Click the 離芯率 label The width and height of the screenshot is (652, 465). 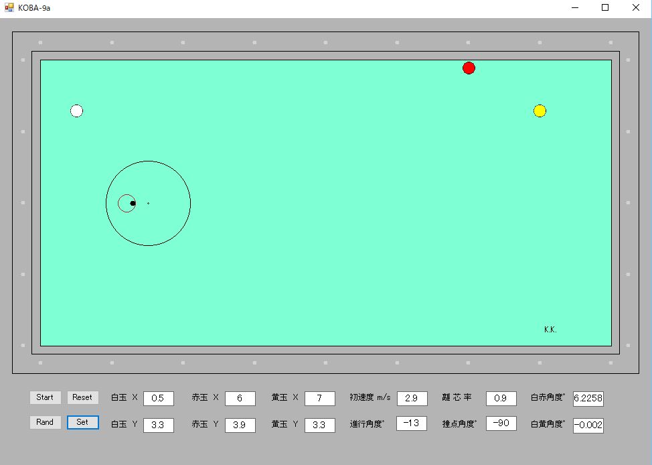(x=457, y=397)
